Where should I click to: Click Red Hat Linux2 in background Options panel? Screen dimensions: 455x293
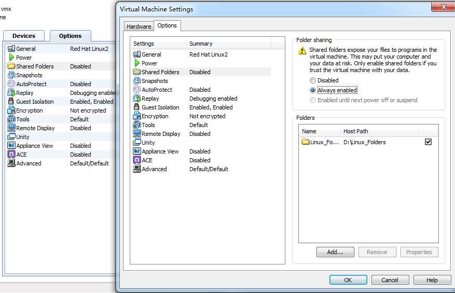[89, 49]
